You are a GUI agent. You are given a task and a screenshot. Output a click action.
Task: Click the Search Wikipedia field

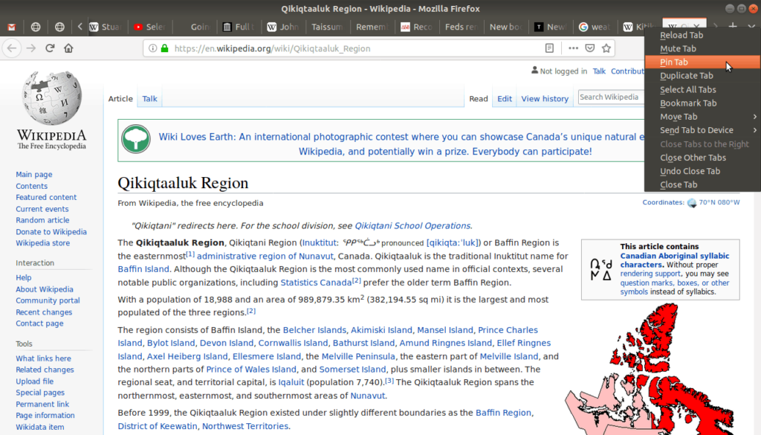(611, 97)
